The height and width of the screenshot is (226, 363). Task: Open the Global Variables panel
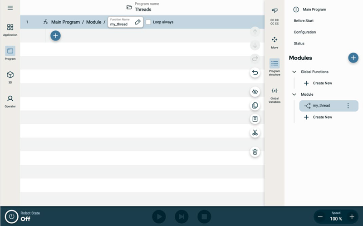[275, 94]
